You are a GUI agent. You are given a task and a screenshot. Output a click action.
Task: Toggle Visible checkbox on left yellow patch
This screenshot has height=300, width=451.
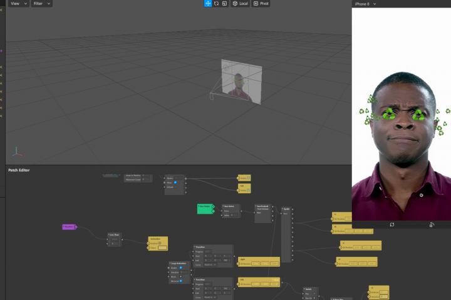click(x=248, y=190)
